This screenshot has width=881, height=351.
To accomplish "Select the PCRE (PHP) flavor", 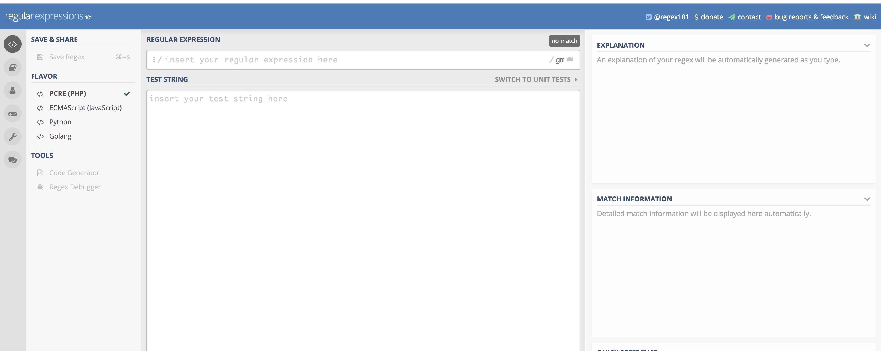I will tap(67, 94).
